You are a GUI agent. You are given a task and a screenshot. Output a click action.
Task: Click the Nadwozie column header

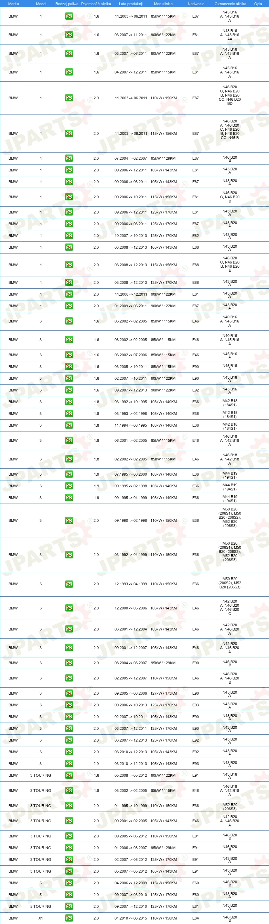tap(196, 3)
